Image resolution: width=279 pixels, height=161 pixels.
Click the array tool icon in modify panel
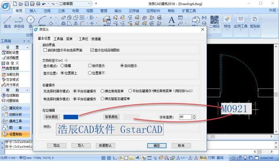(82, 17)
